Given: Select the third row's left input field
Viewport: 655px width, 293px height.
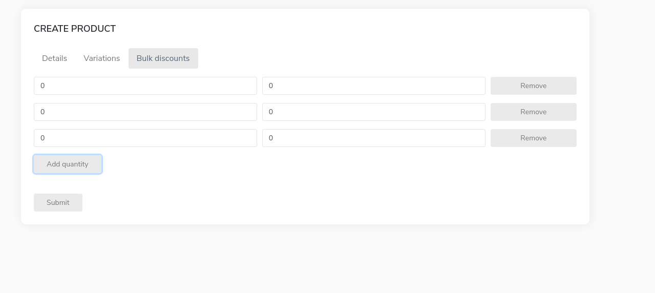Looking at the screenshot, I should click(145, 138).
